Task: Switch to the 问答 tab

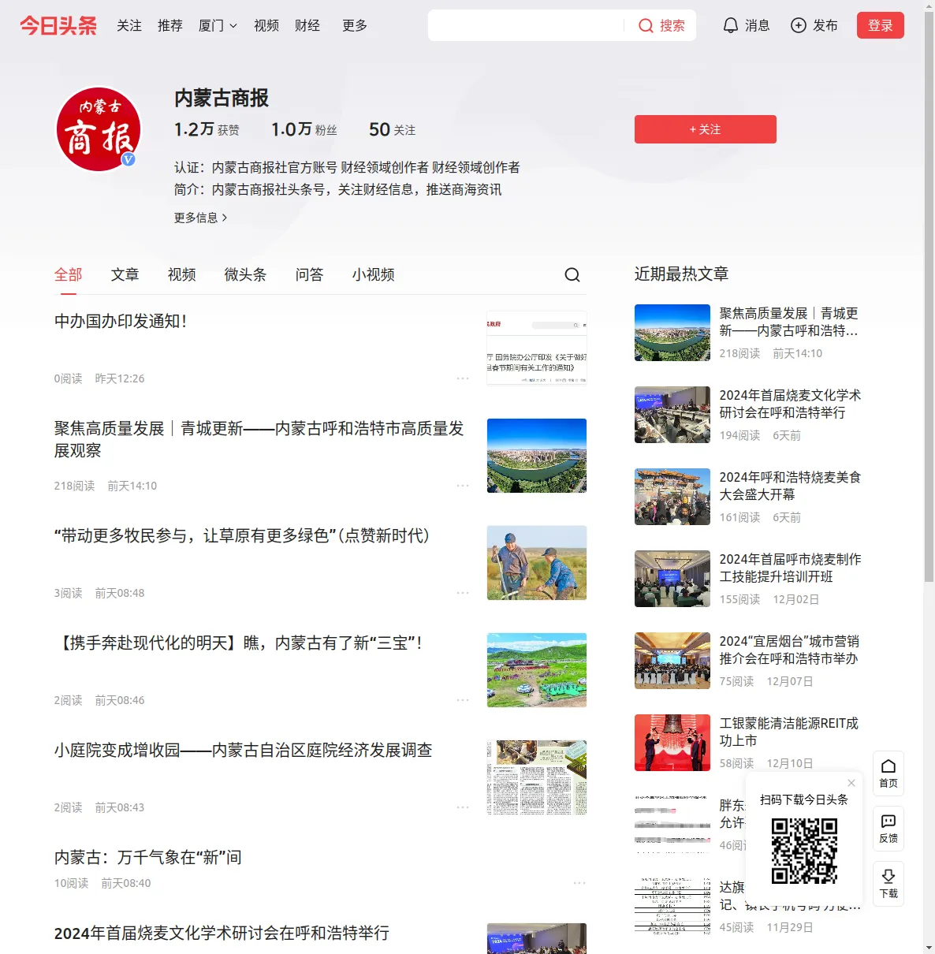Action: (x=310, y=274)
